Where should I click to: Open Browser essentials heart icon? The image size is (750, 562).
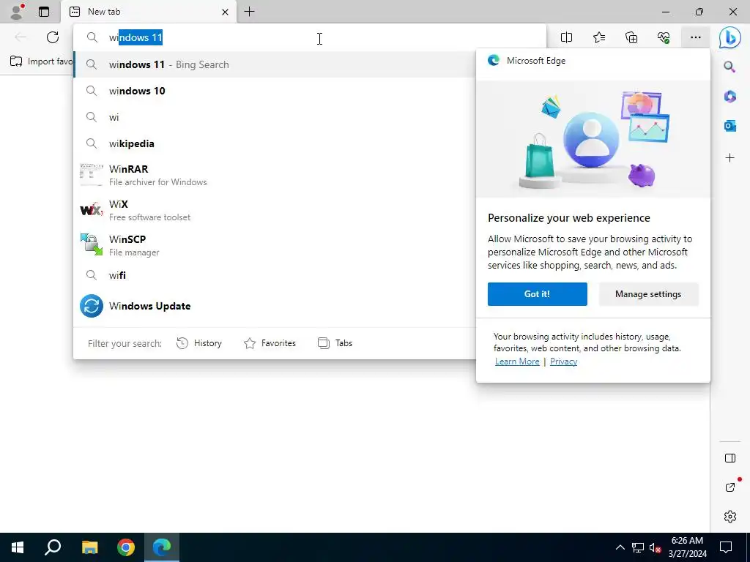click(x=664, y=37)
